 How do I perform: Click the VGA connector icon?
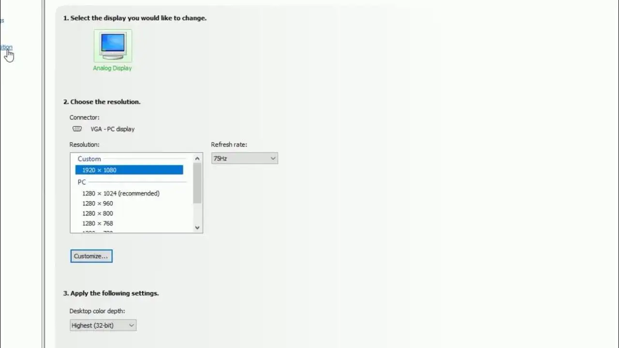(77, 129)
